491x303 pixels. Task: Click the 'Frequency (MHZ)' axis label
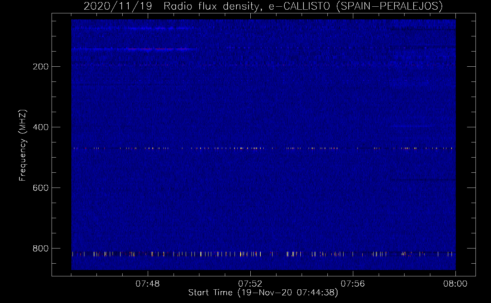point(23,145)
